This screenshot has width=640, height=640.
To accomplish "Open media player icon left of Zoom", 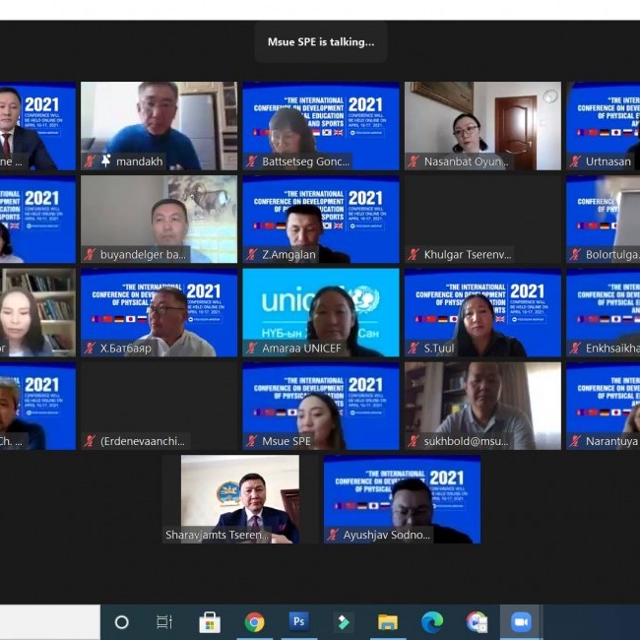I will (477, 622).
